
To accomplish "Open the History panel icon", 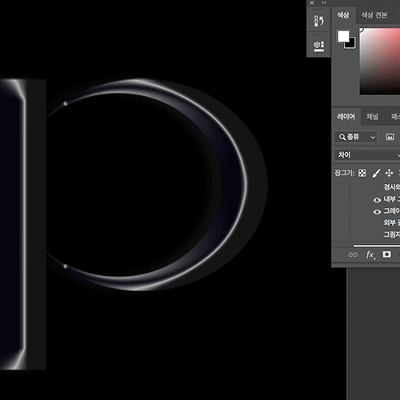I will click(319, 21).
